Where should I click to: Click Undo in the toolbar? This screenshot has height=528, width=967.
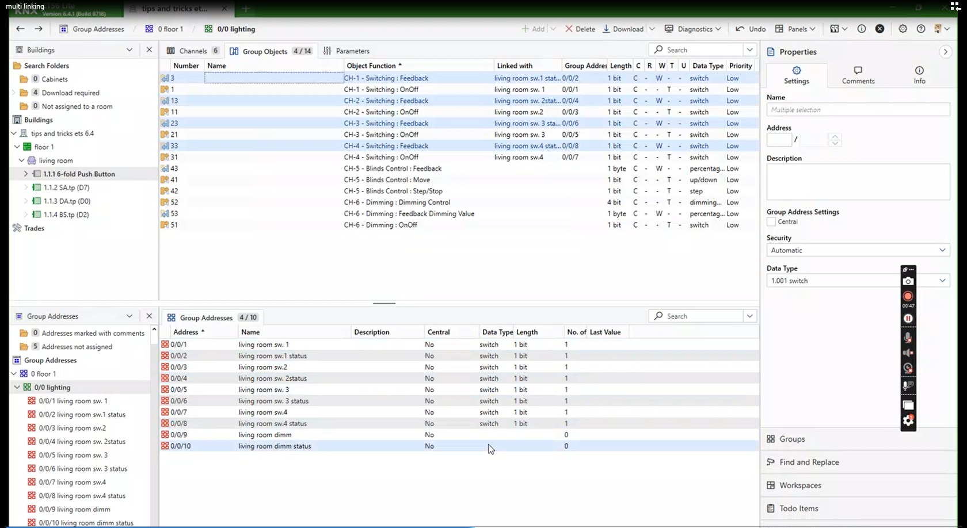point(751,29)
